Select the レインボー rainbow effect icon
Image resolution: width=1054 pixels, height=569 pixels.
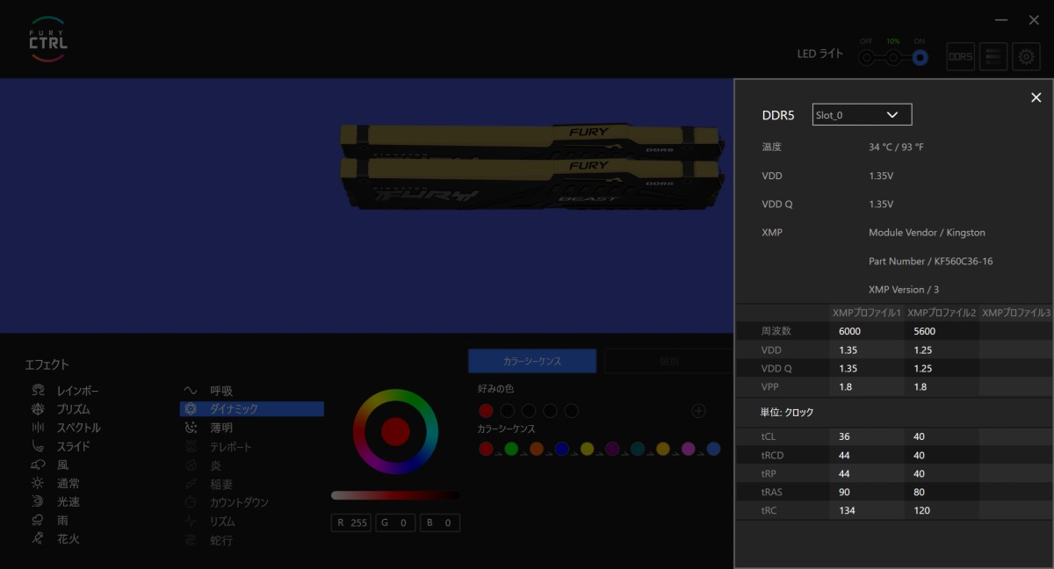pyautogui.click(x=38, y=391)
